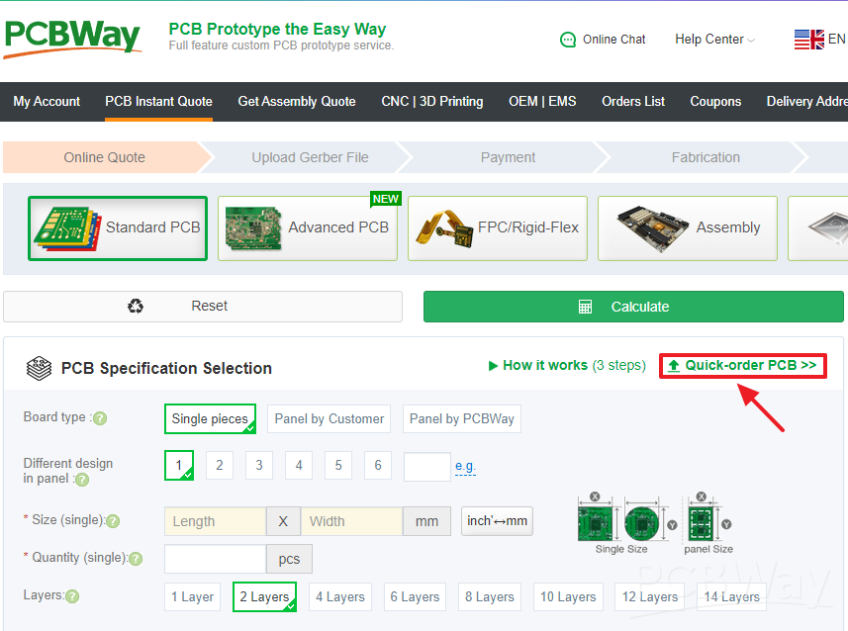Click the Online Chat icon

[569, 40]
